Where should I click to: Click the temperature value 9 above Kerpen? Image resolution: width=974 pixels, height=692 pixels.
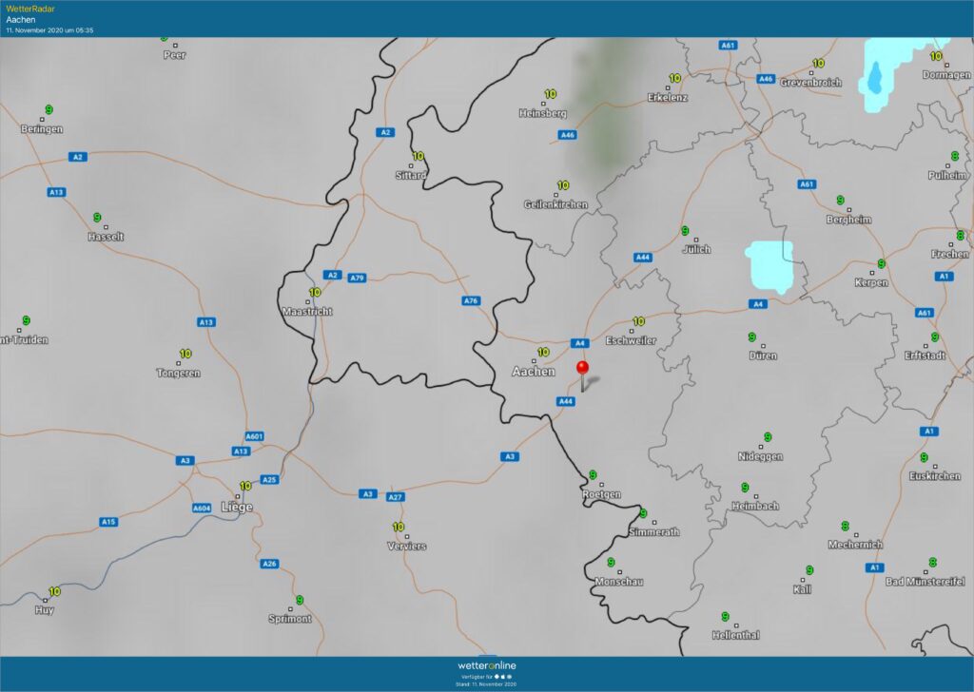tap(881, 263)
